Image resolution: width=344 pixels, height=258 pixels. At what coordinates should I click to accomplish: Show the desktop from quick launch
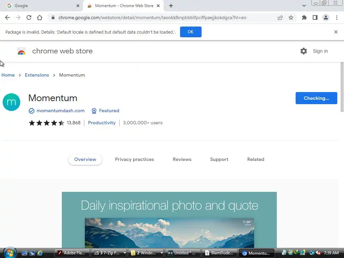coord(24,253)
